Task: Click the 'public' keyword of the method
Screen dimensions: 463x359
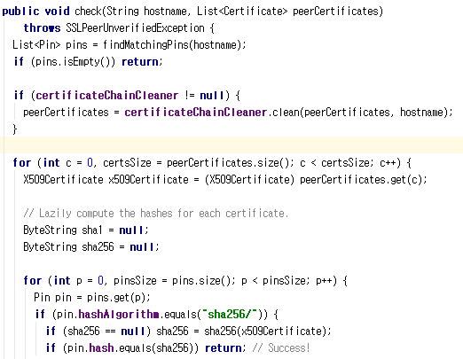Action: (20, 12)
